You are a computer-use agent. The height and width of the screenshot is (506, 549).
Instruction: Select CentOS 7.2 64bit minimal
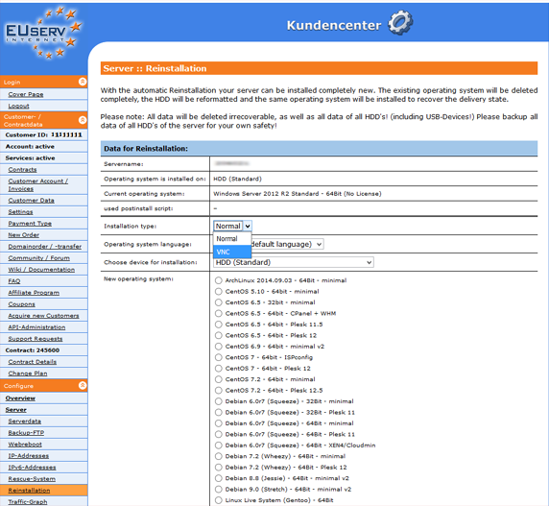pyautogui.click(x=219, y=379)
